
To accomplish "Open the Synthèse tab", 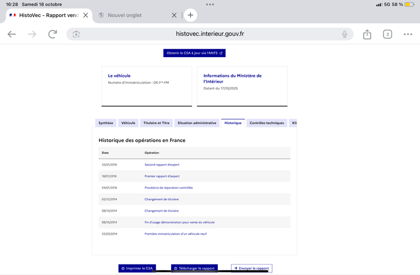I will click(106, 123).
